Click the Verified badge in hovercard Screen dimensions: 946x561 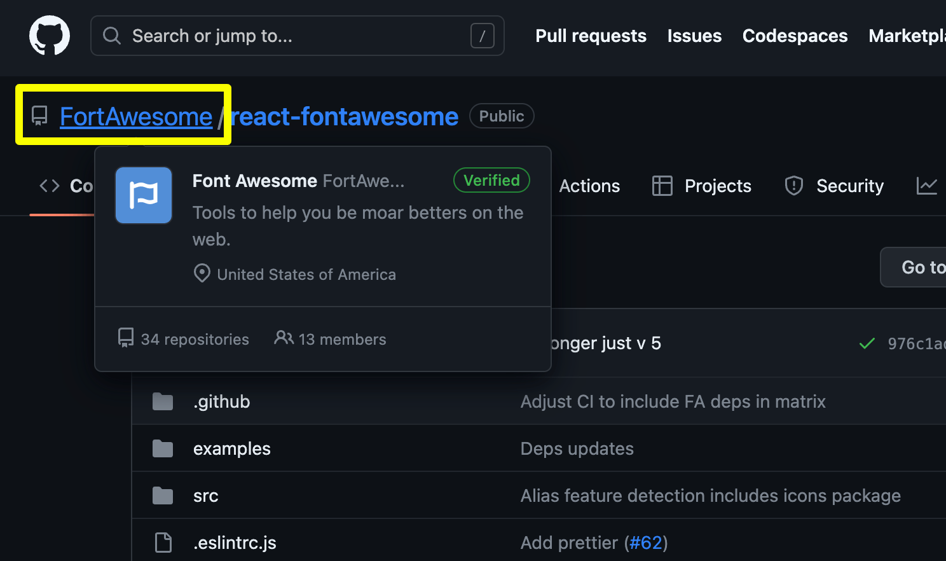pyautogui.click(x=491, y=180)
